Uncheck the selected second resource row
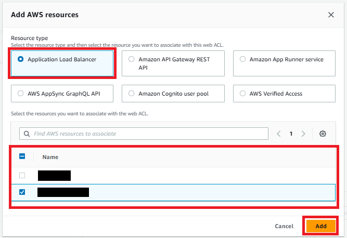This screenshot has width=347, height=238. point(22,192)
